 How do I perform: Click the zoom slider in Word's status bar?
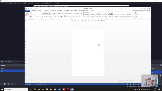pos(138,84)
